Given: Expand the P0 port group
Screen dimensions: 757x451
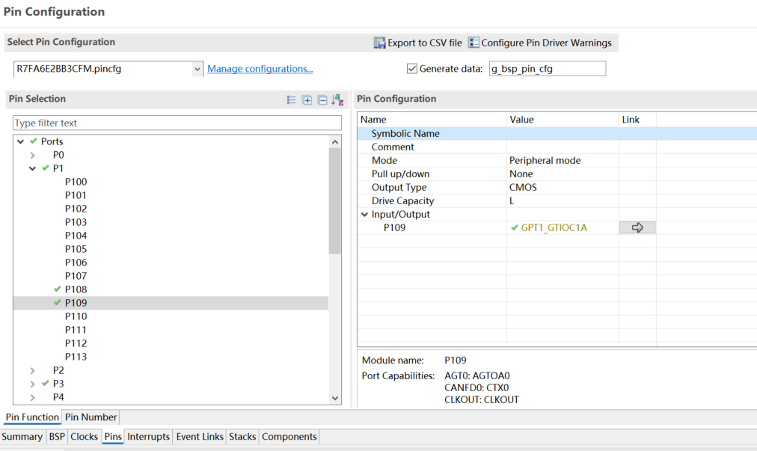Looking at the screenshot, I should pos(32,155).
